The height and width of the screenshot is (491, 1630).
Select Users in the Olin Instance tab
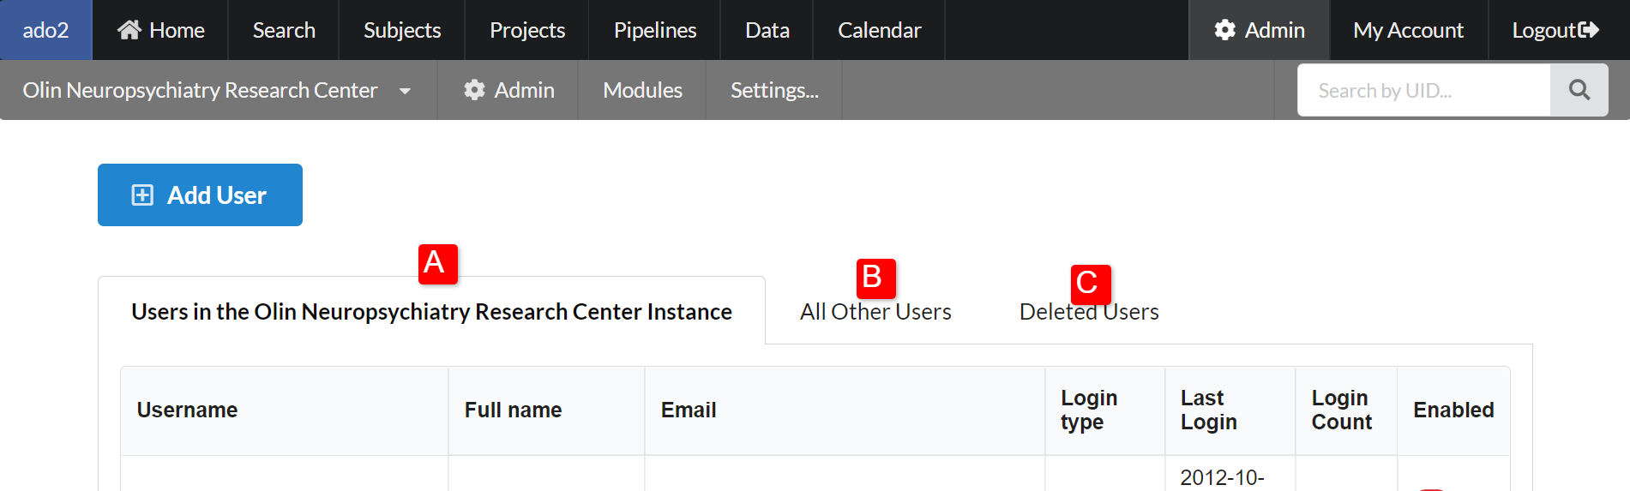[431, 312]
